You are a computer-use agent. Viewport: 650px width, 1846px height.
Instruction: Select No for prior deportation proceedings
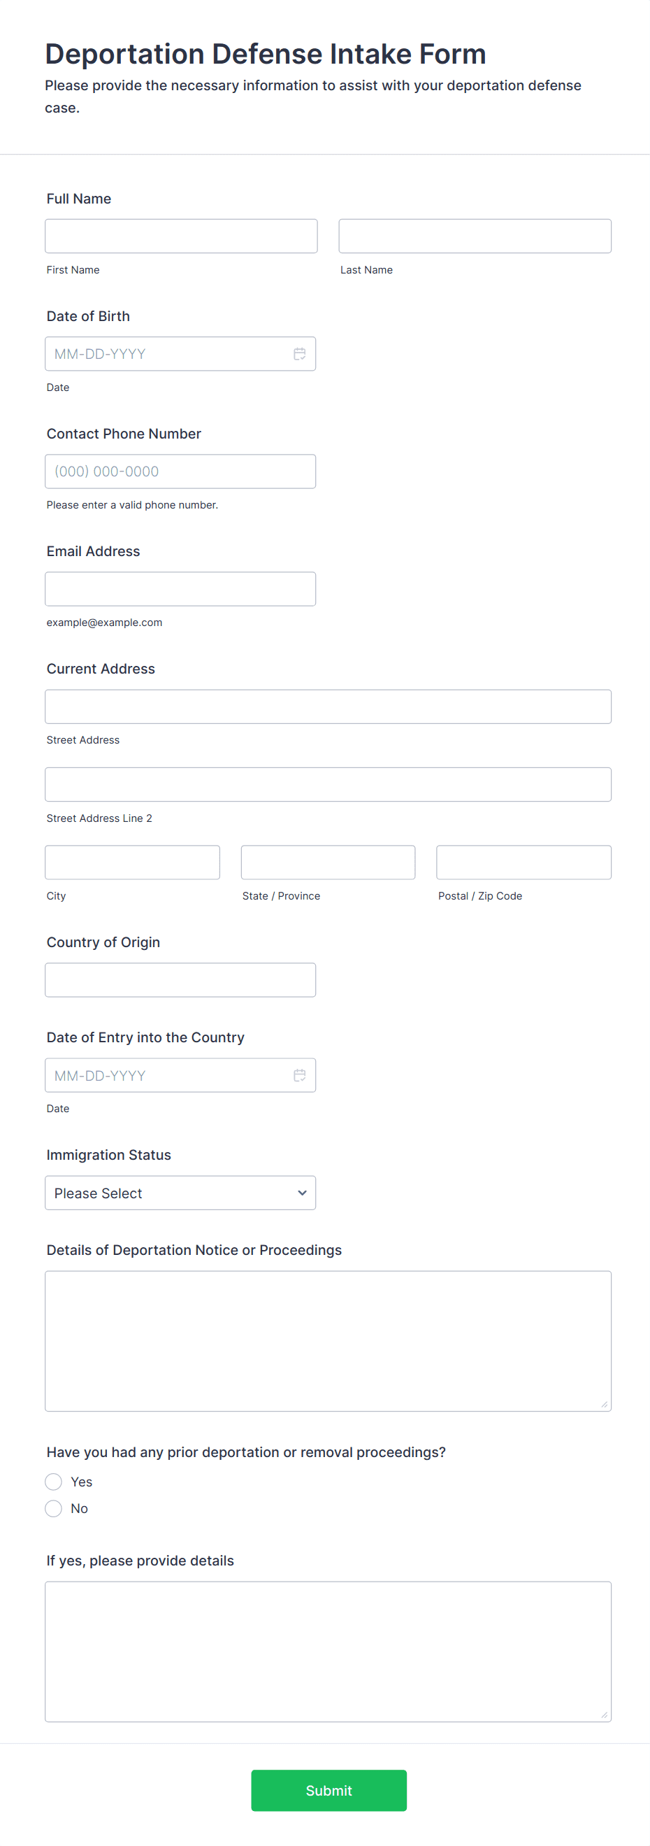point(54,1508)
